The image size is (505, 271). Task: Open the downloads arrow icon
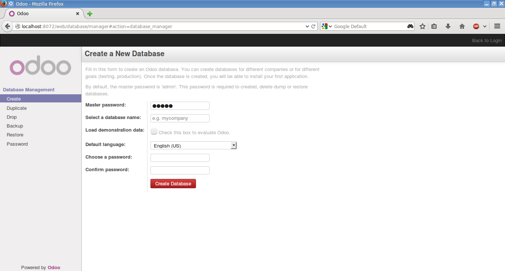coord(448,26)
